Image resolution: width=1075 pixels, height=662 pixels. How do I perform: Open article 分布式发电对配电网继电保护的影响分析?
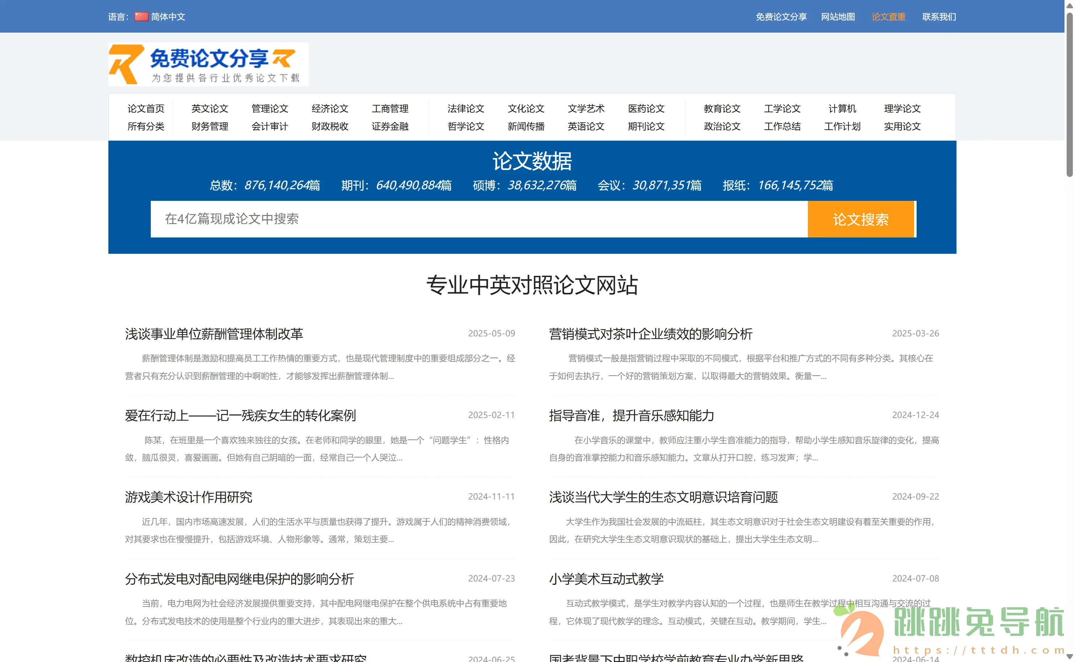click(x=240, y=579)
